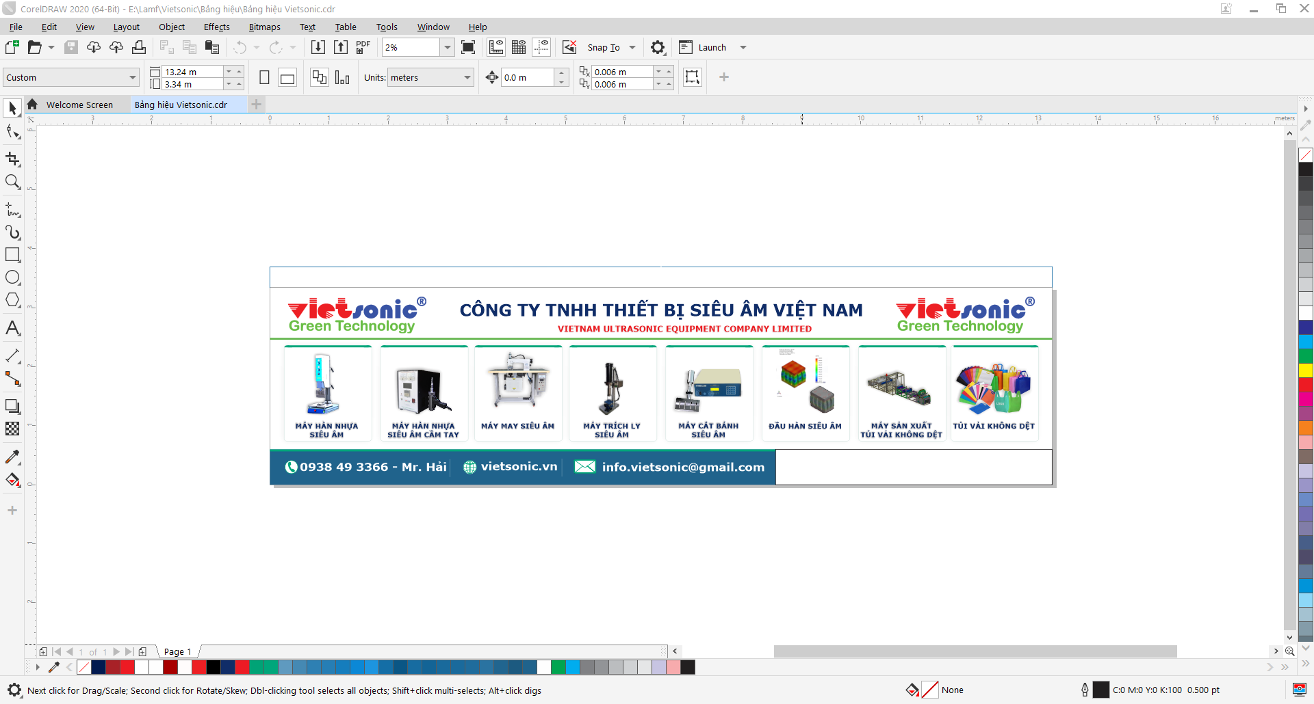Open the Effects menu
This screenshot has width=1314, height=704.
pos(216,27)
